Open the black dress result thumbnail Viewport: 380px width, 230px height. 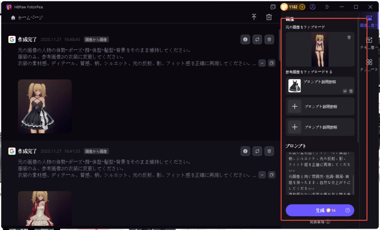point(45,106)
